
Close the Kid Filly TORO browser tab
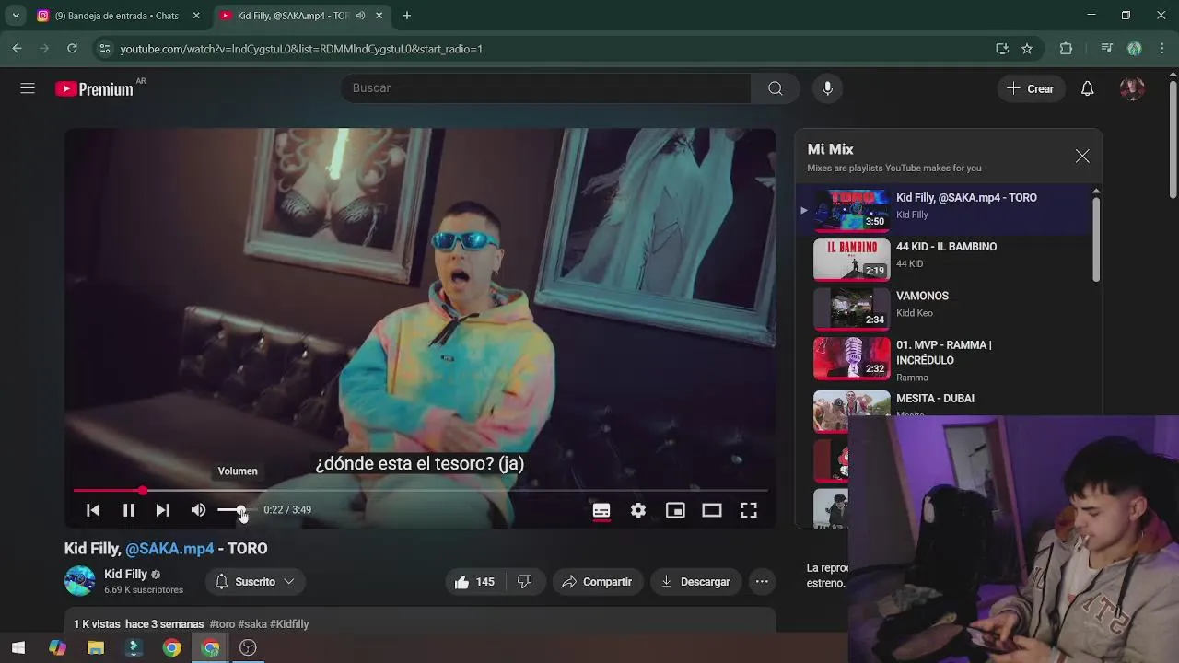(x=379, y=16)
